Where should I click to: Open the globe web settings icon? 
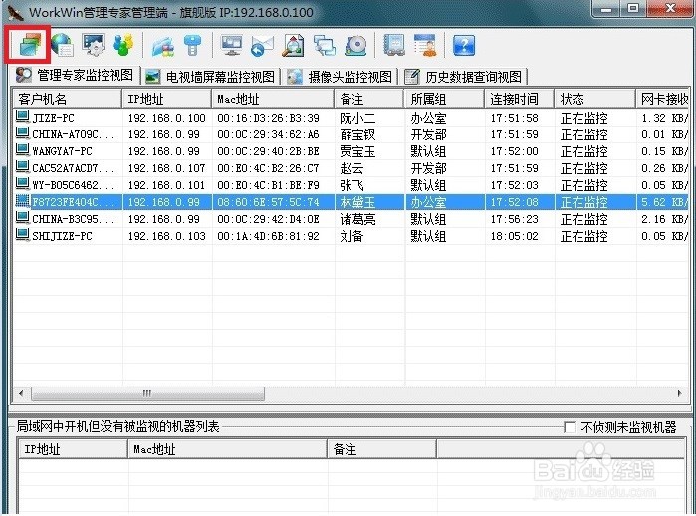[x=62, y=45]
